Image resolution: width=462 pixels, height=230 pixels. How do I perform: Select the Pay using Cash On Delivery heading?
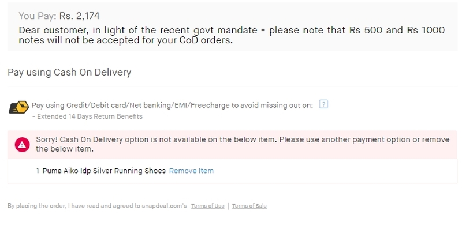pos(69,73)
